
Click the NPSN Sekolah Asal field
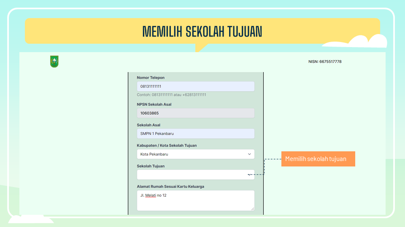click(x=195, y=113)
